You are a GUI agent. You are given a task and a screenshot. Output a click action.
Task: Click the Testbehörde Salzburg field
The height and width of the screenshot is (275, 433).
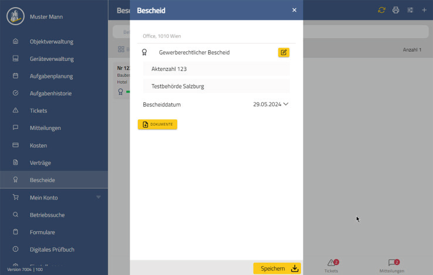216,86
